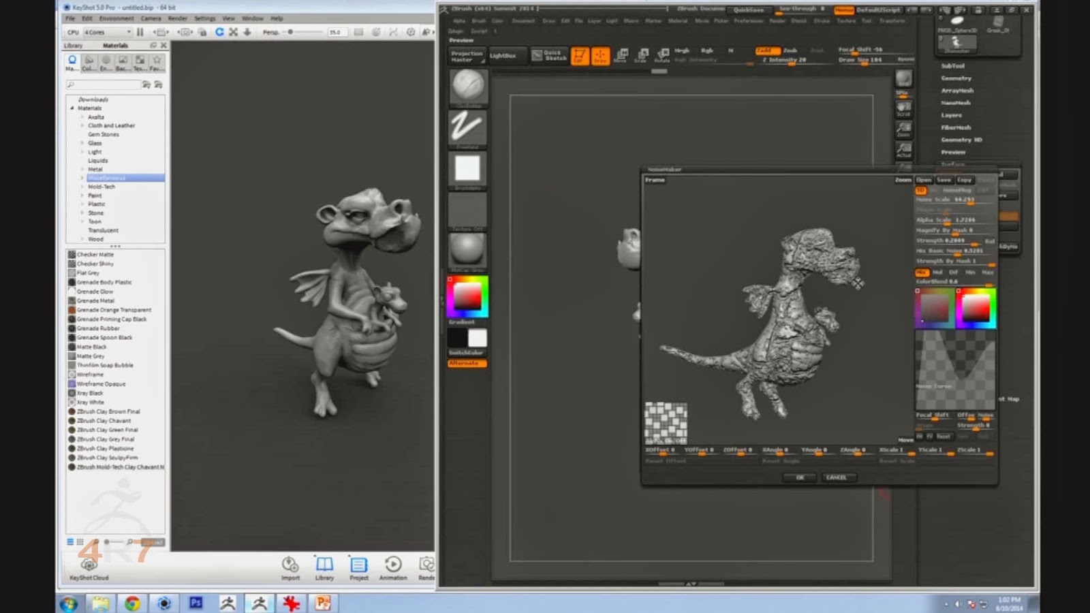Image resolution: width=1090 pixels, height=613 pixels.
Task: Select the Mix blend mode in NoiseMaker
Action: [x=922, y=272]
